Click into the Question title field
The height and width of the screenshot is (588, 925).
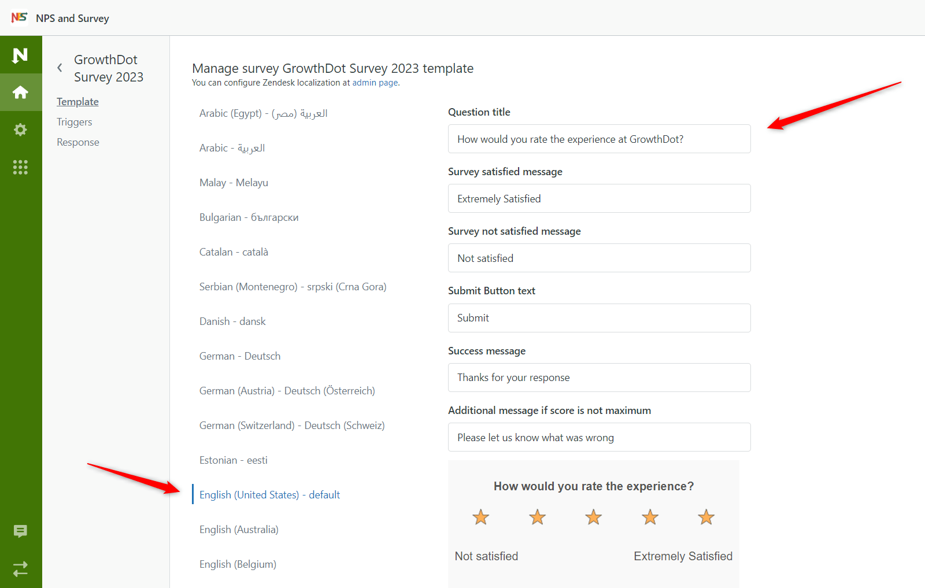point(599,139)
